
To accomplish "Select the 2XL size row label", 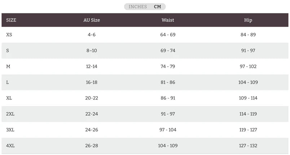I will coord(10,114).
